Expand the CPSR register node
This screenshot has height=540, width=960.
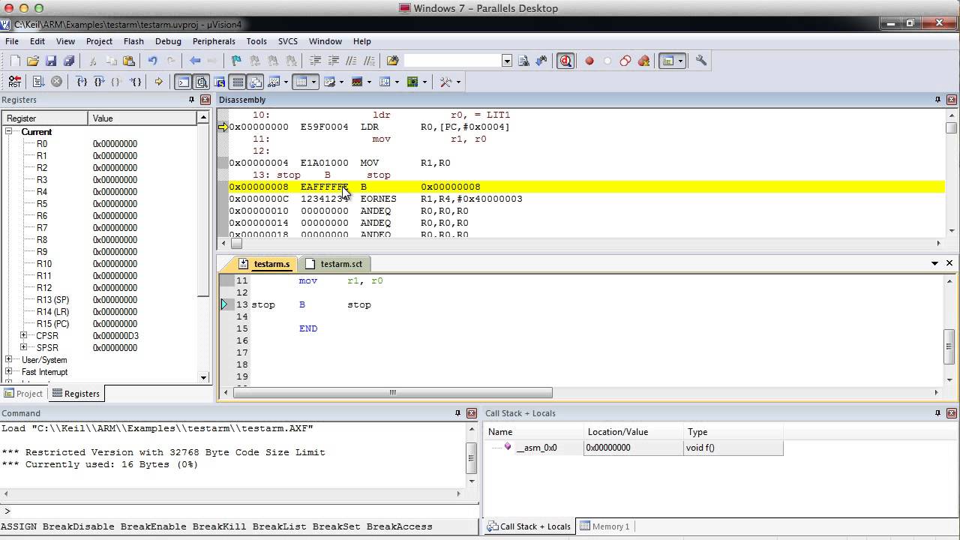pyautogui.click(x=24, y=335)
